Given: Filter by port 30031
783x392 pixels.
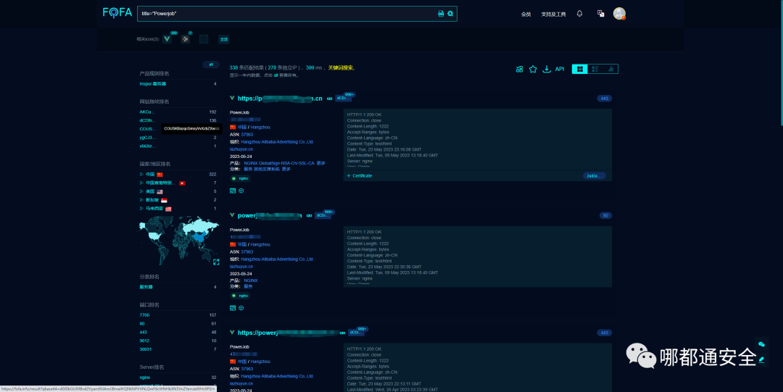Looking at the screenshot, I should click(145, 349).
